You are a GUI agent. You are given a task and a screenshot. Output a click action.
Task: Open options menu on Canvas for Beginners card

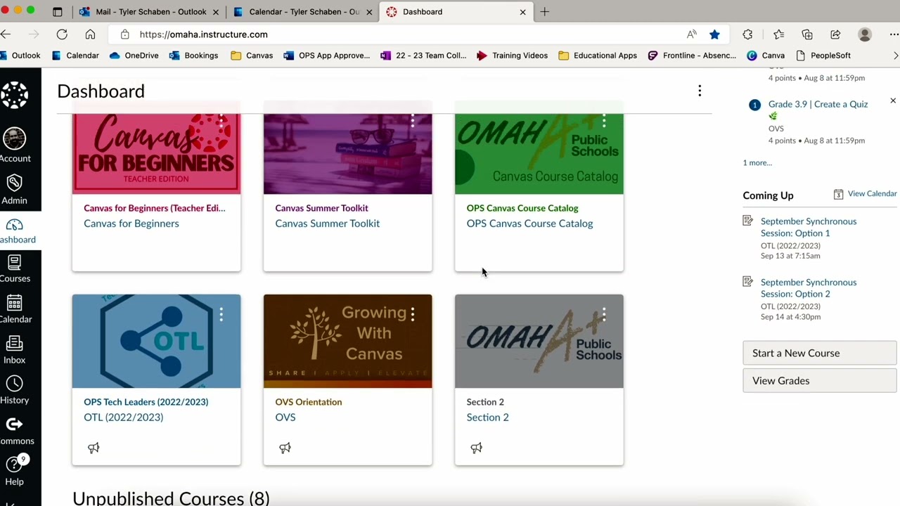tap(221, 121)
